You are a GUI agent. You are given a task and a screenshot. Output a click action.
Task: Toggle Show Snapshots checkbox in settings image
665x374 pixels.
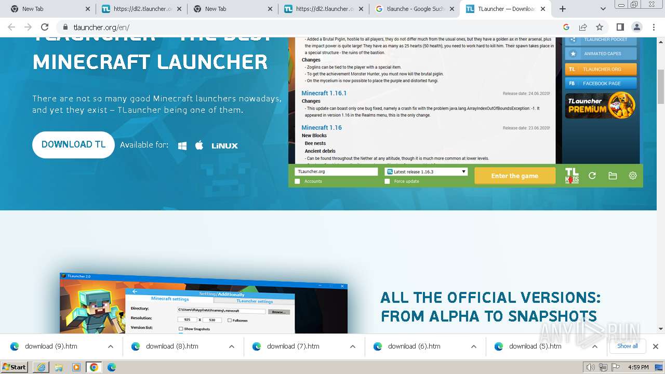tap(181, 329)
